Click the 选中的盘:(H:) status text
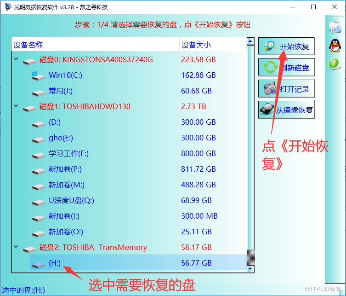This screenshot has width=346, height=296. tap(23, 290)
